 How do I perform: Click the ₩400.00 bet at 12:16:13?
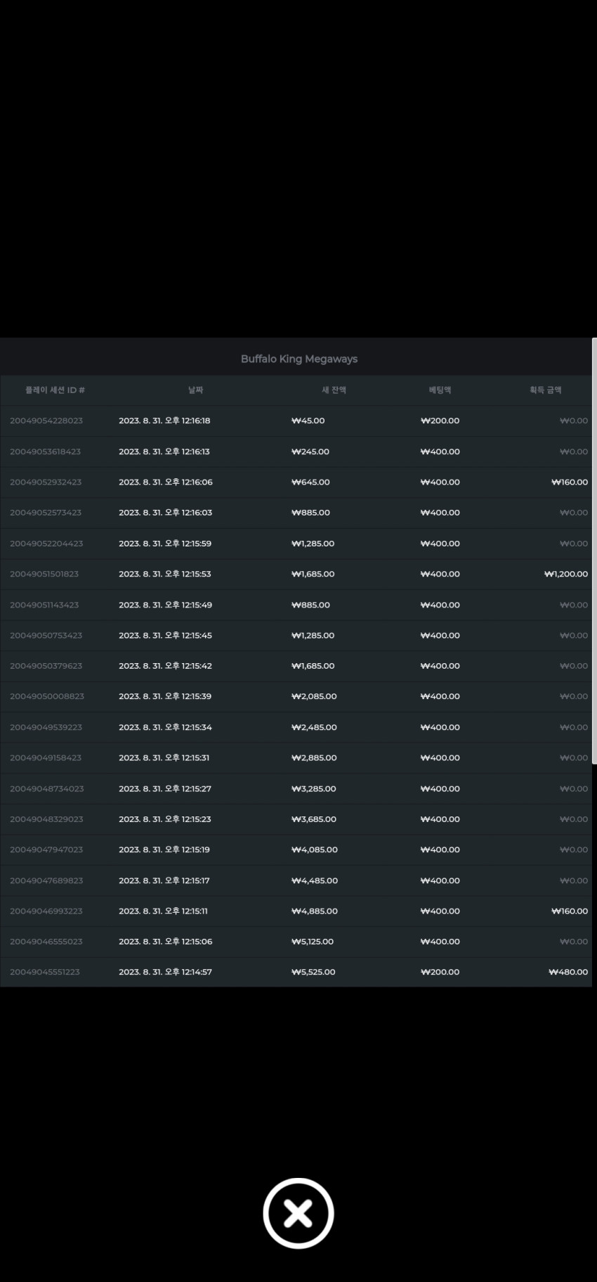click(440, 451)
